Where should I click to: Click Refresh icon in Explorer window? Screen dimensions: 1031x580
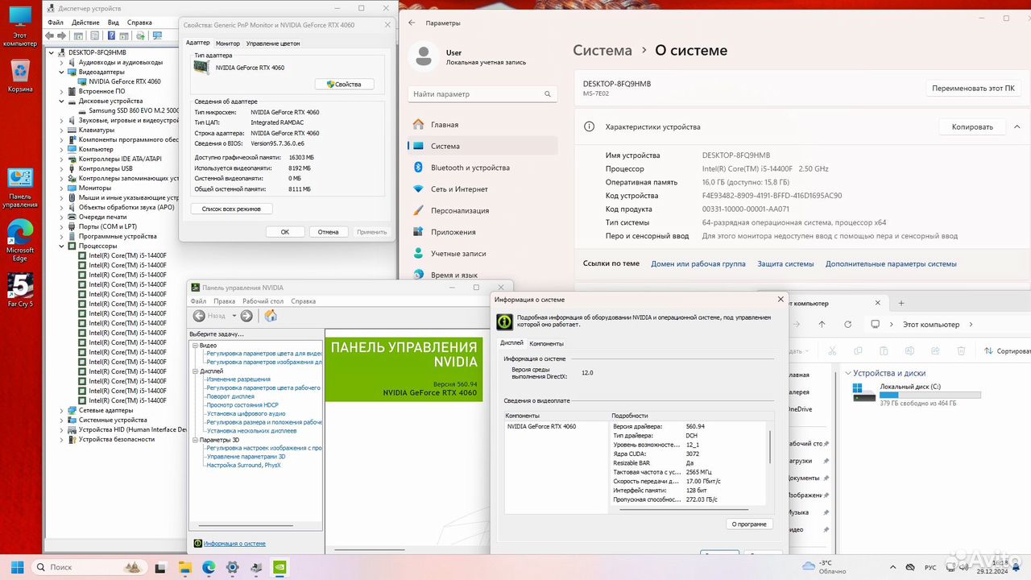tap(847, 324)
